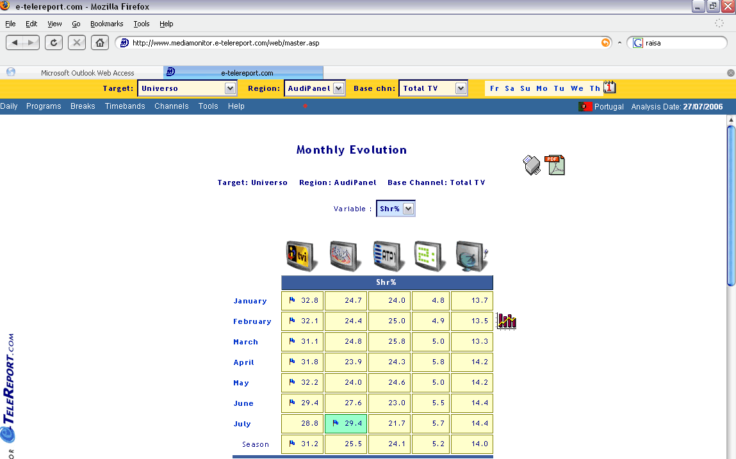This screenshot has width=736, height=459.
Task: Click the page vertical scrollbar thumb
Action: [x=731, y=205]
